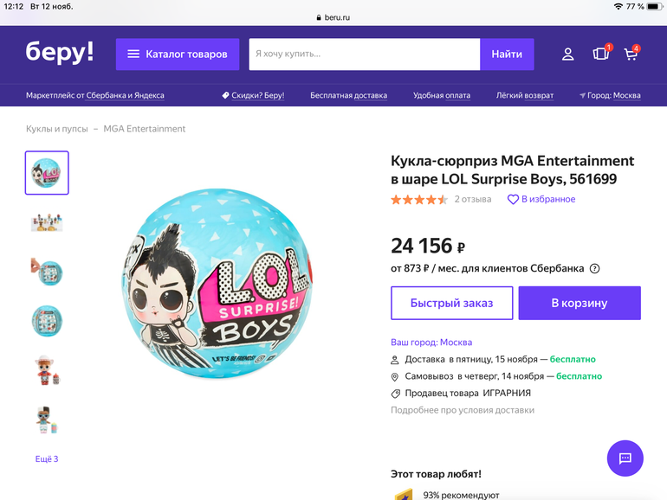Open the 2 отзыва reviews link

pyautogui.click(x=472, y=200)
